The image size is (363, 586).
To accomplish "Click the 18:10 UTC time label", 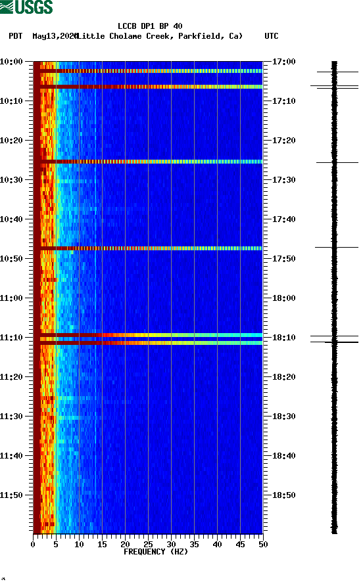I will [283, 338].
